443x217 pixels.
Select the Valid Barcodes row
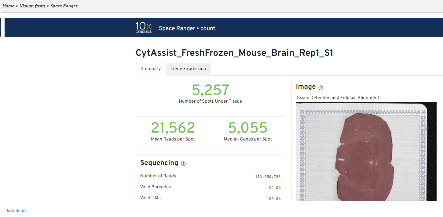pyautogui.click(x=210, y=187)
